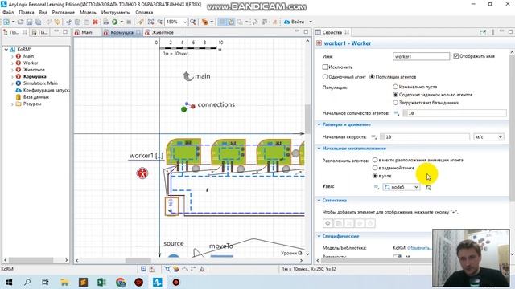Screen dimensions: 515x289
Task: Open the Файл menu
Action: pos(8,13)
